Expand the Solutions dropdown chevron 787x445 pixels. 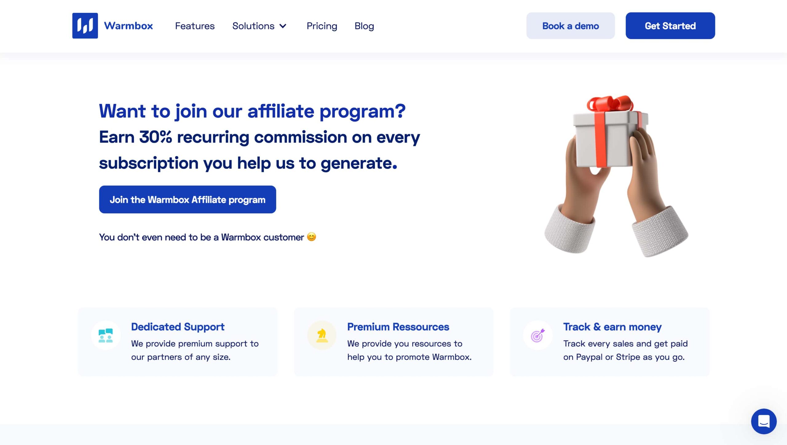[x=283, y=26]
